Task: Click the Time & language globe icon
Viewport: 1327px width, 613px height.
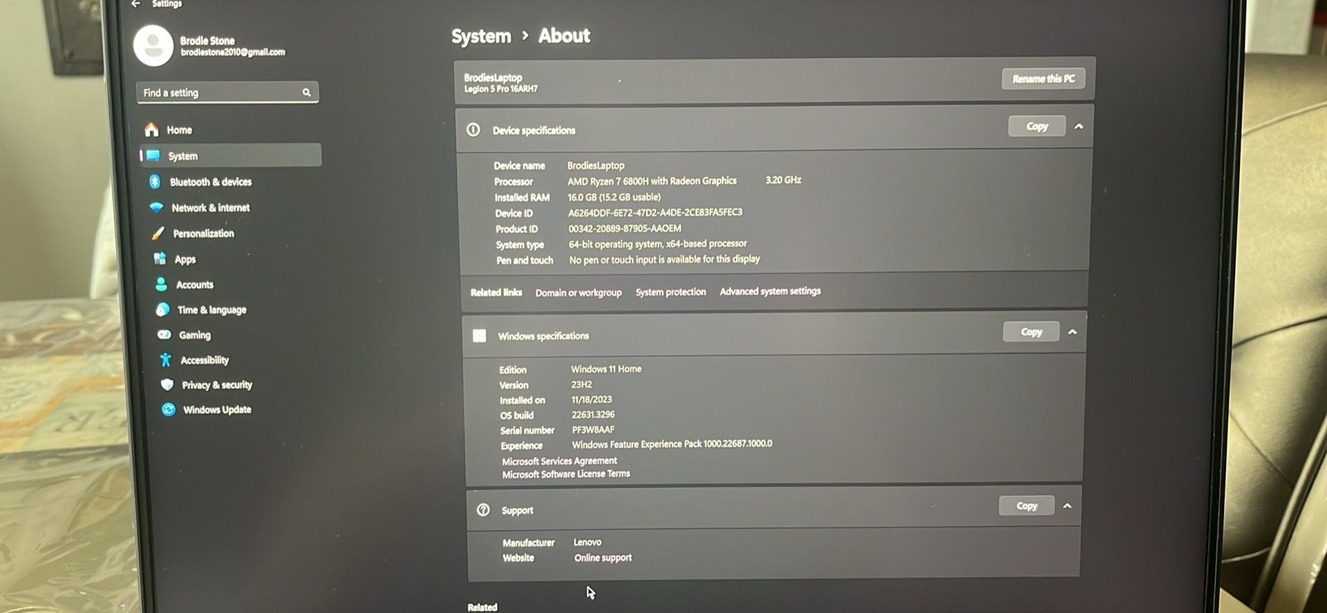Action: [x=162, y=310]
